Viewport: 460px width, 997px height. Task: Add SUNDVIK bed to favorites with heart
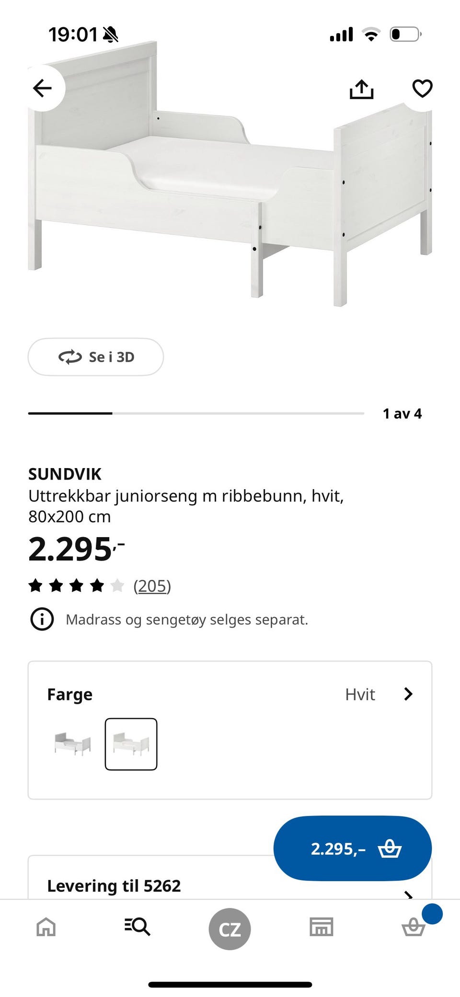(422, 88)
